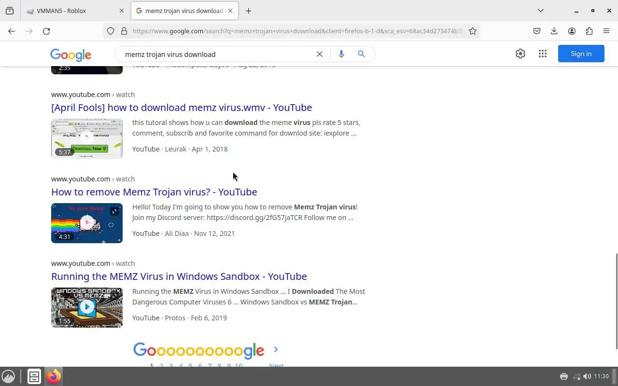Submit search with magnifier icon

click(x=361, y=54)
